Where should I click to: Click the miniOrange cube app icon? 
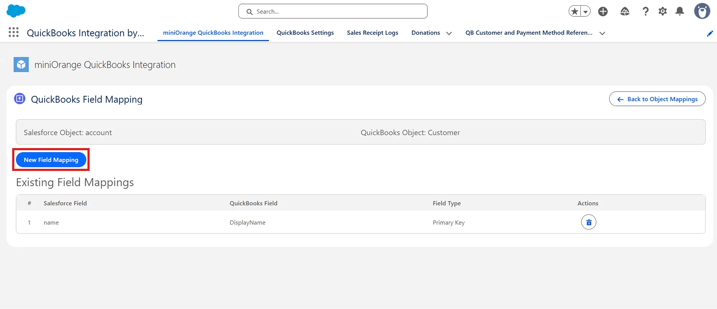(21, 65)
